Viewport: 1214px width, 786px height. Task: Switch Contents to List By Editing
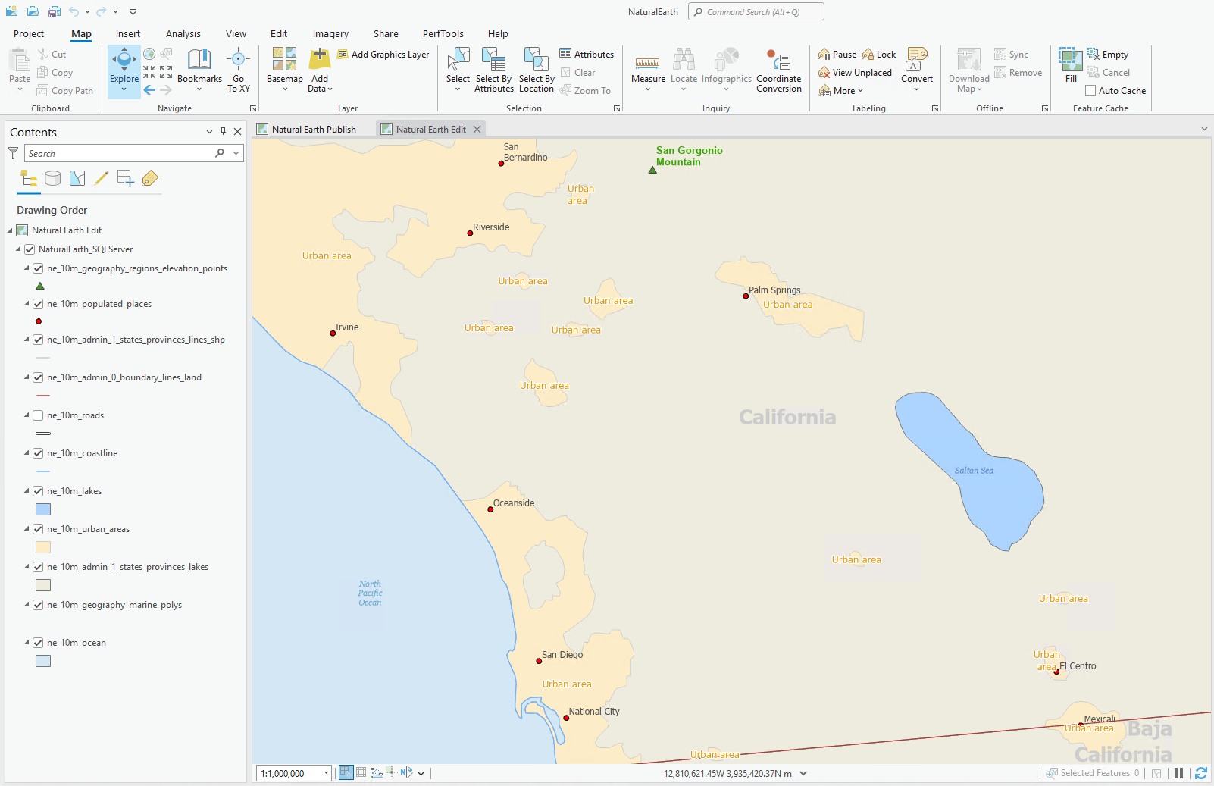tap(102, 178)
